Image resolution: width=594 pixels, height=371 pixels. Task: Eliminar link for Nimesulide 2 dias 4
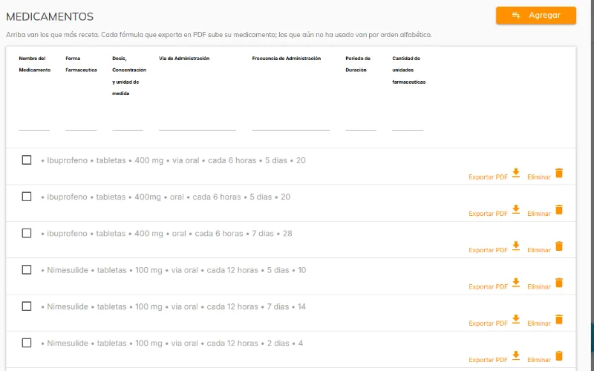(x=539, y=360)
